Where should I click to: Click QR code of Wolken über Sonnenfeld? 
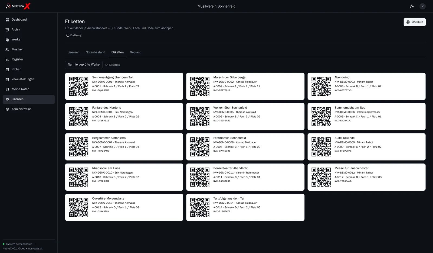click(x=200, y=117)
